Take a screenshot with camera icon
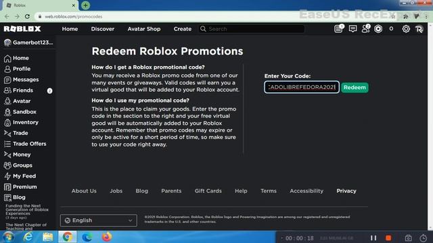Viewport: 433px width, 243px height. [x=408, y=238]
